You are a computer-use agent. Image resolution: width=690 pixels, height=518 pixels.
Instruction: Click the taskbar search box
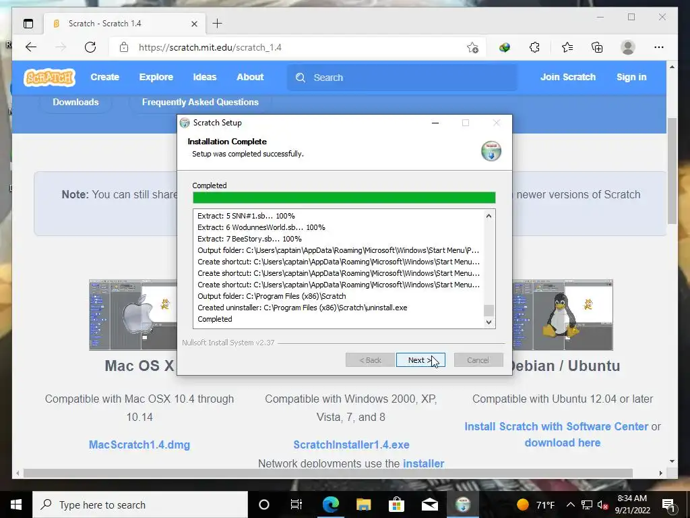tap(140, 505)
